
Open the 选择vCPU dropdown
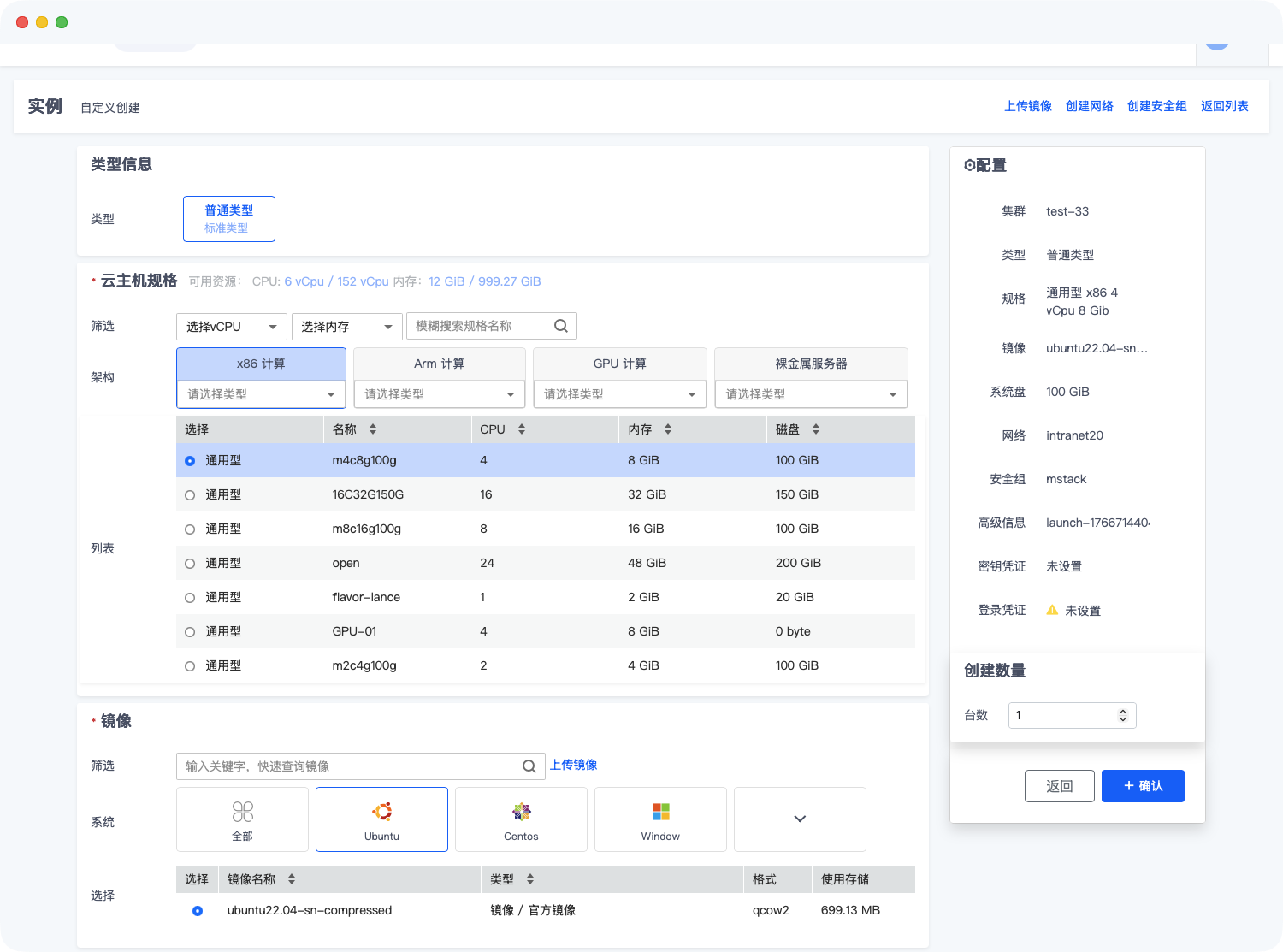point(232,327)
